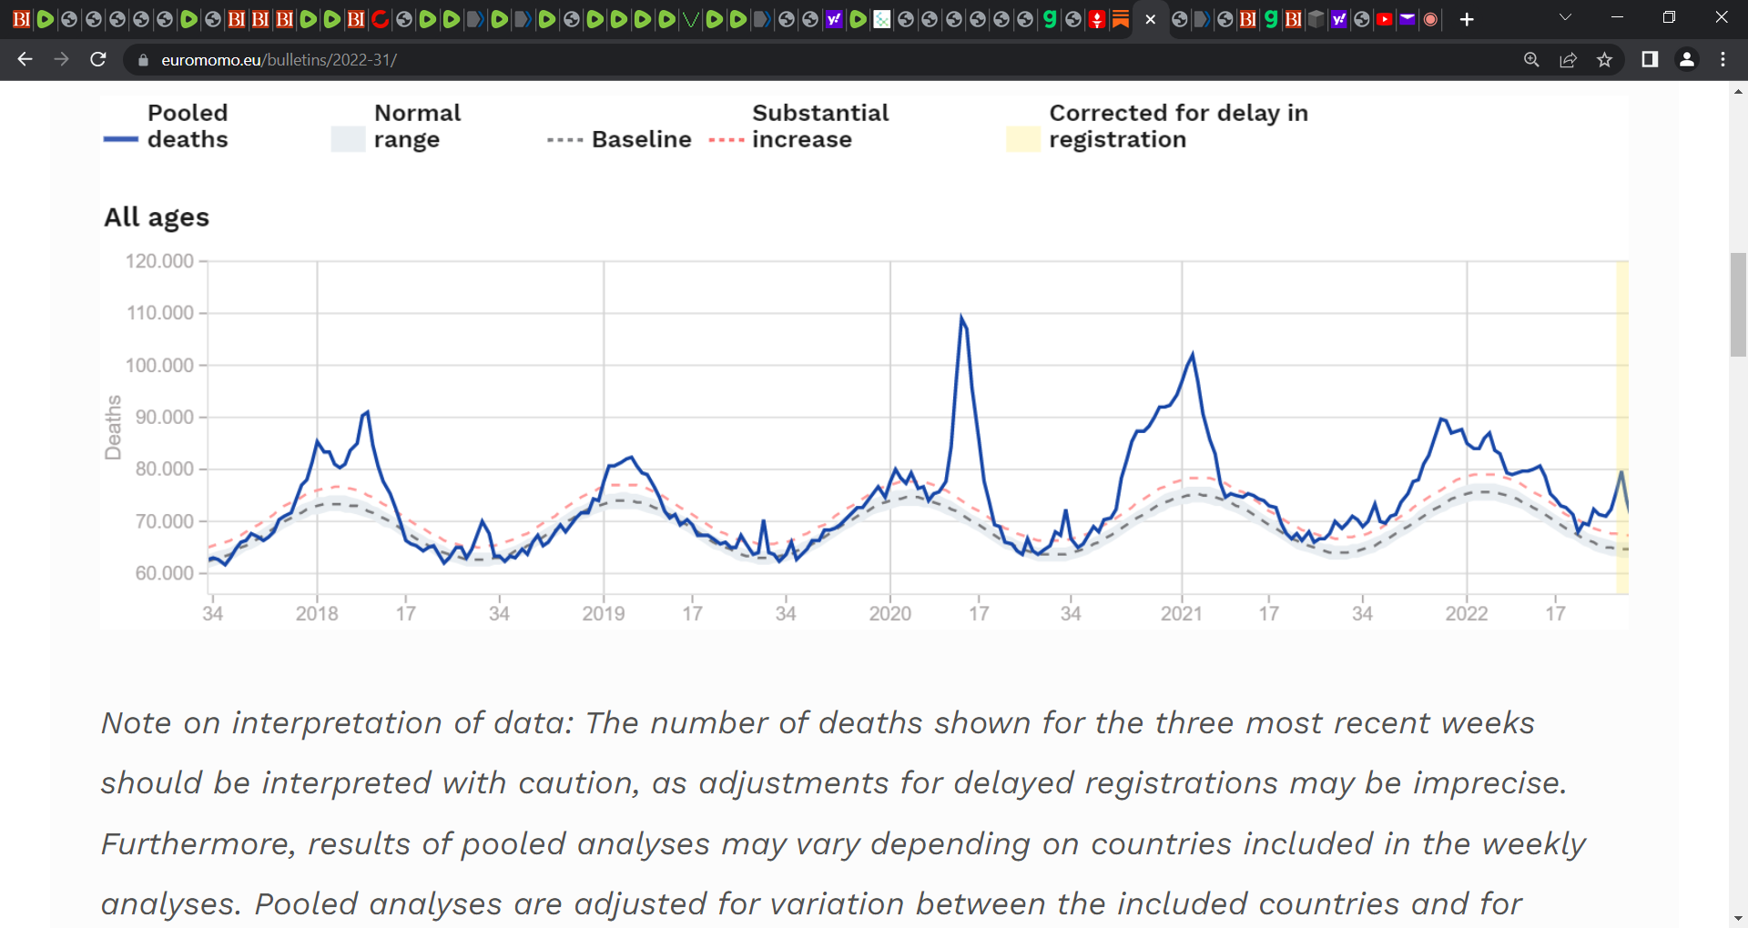Screen dimensions: 1748x928
Task: Open the Chrome profile avatar
Action: point(1686,59)
